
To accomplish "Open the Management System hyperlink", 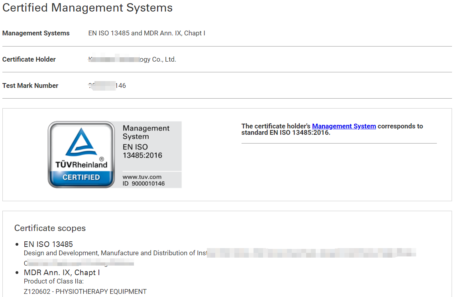I will pos(344,126).
